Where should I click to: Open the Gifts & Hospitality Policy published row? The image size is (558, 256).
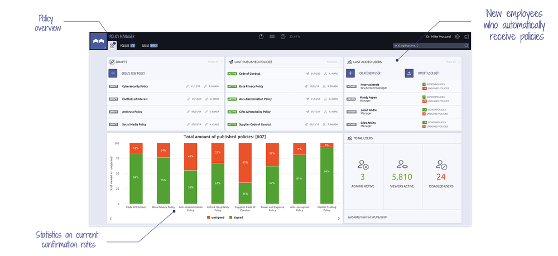(284, 112)
